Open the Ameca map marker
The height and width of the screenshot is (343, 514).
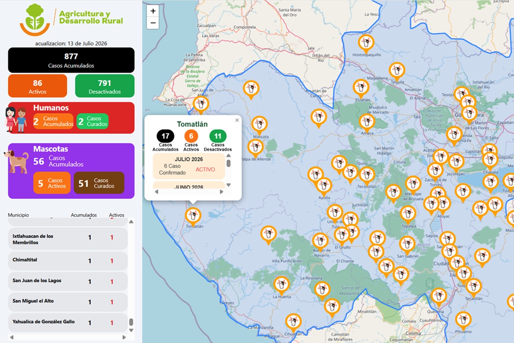(367, 123)
